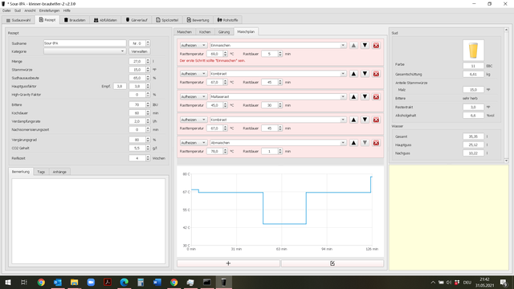The image size is (514, 289).
Task: Click the beer glass icon in the Sud panel
Action: point(473,51)
